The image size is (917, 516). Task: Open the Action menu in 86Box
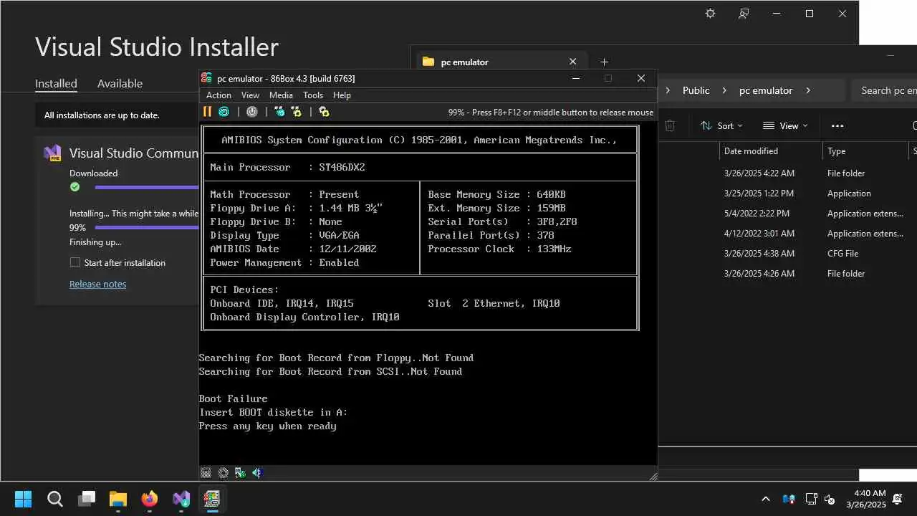219,95
